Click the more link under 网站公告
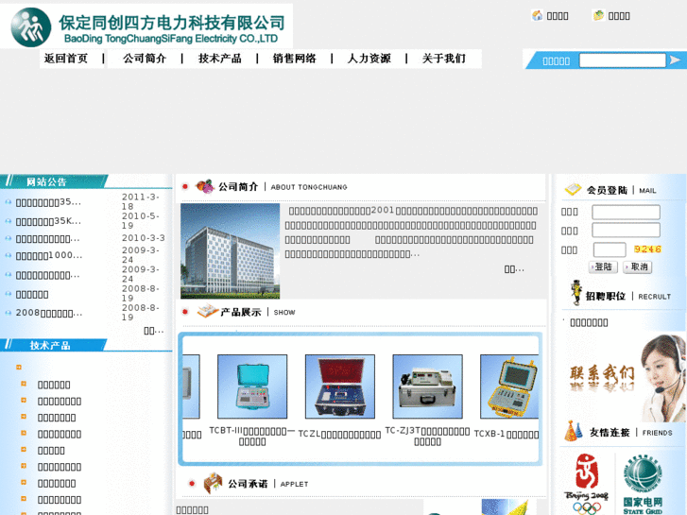The height and width of the screenshot is (515, 687). 154,331
